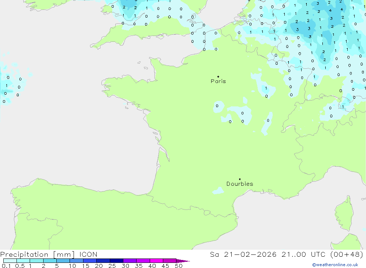This screenshot has width=366, height=268.
Task: Click the dark navy legend swatch above 25
Action: [116, 261]
